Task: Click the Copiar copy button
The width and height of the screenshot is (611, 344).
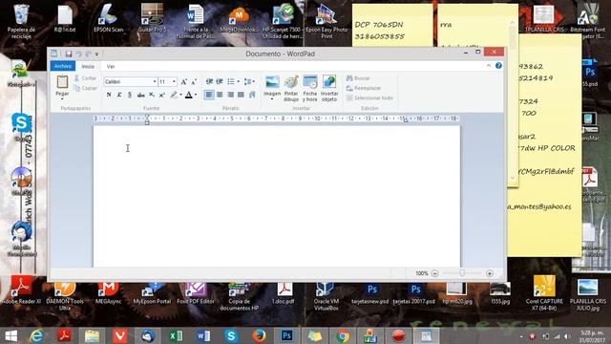Action: tap(85, 89)
